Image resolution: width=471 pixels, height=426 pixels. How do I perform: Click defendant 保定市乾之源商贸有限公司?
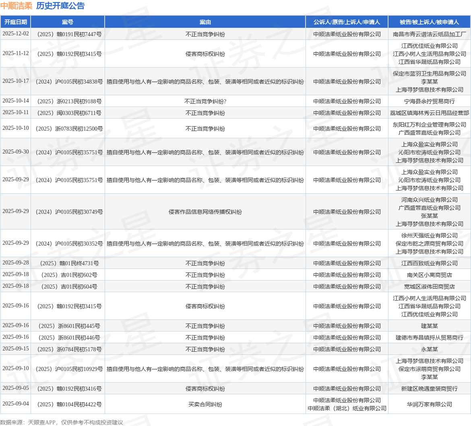[x=429, y=244]
